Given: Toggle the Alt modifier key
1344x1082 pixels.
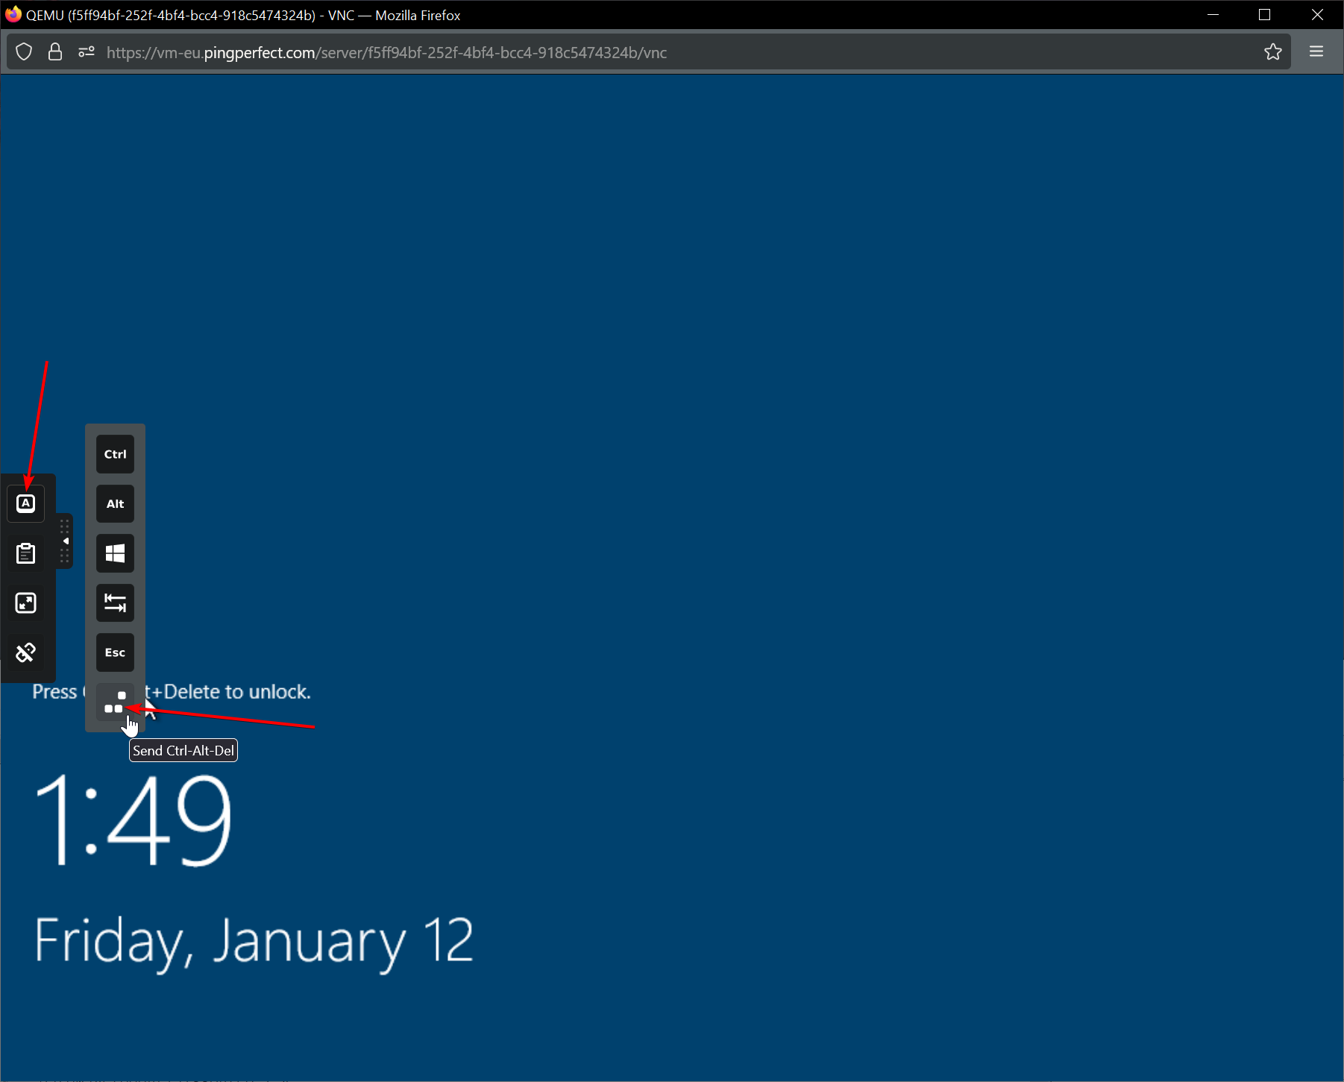Looking at the screenshot, I should [115, 504].
